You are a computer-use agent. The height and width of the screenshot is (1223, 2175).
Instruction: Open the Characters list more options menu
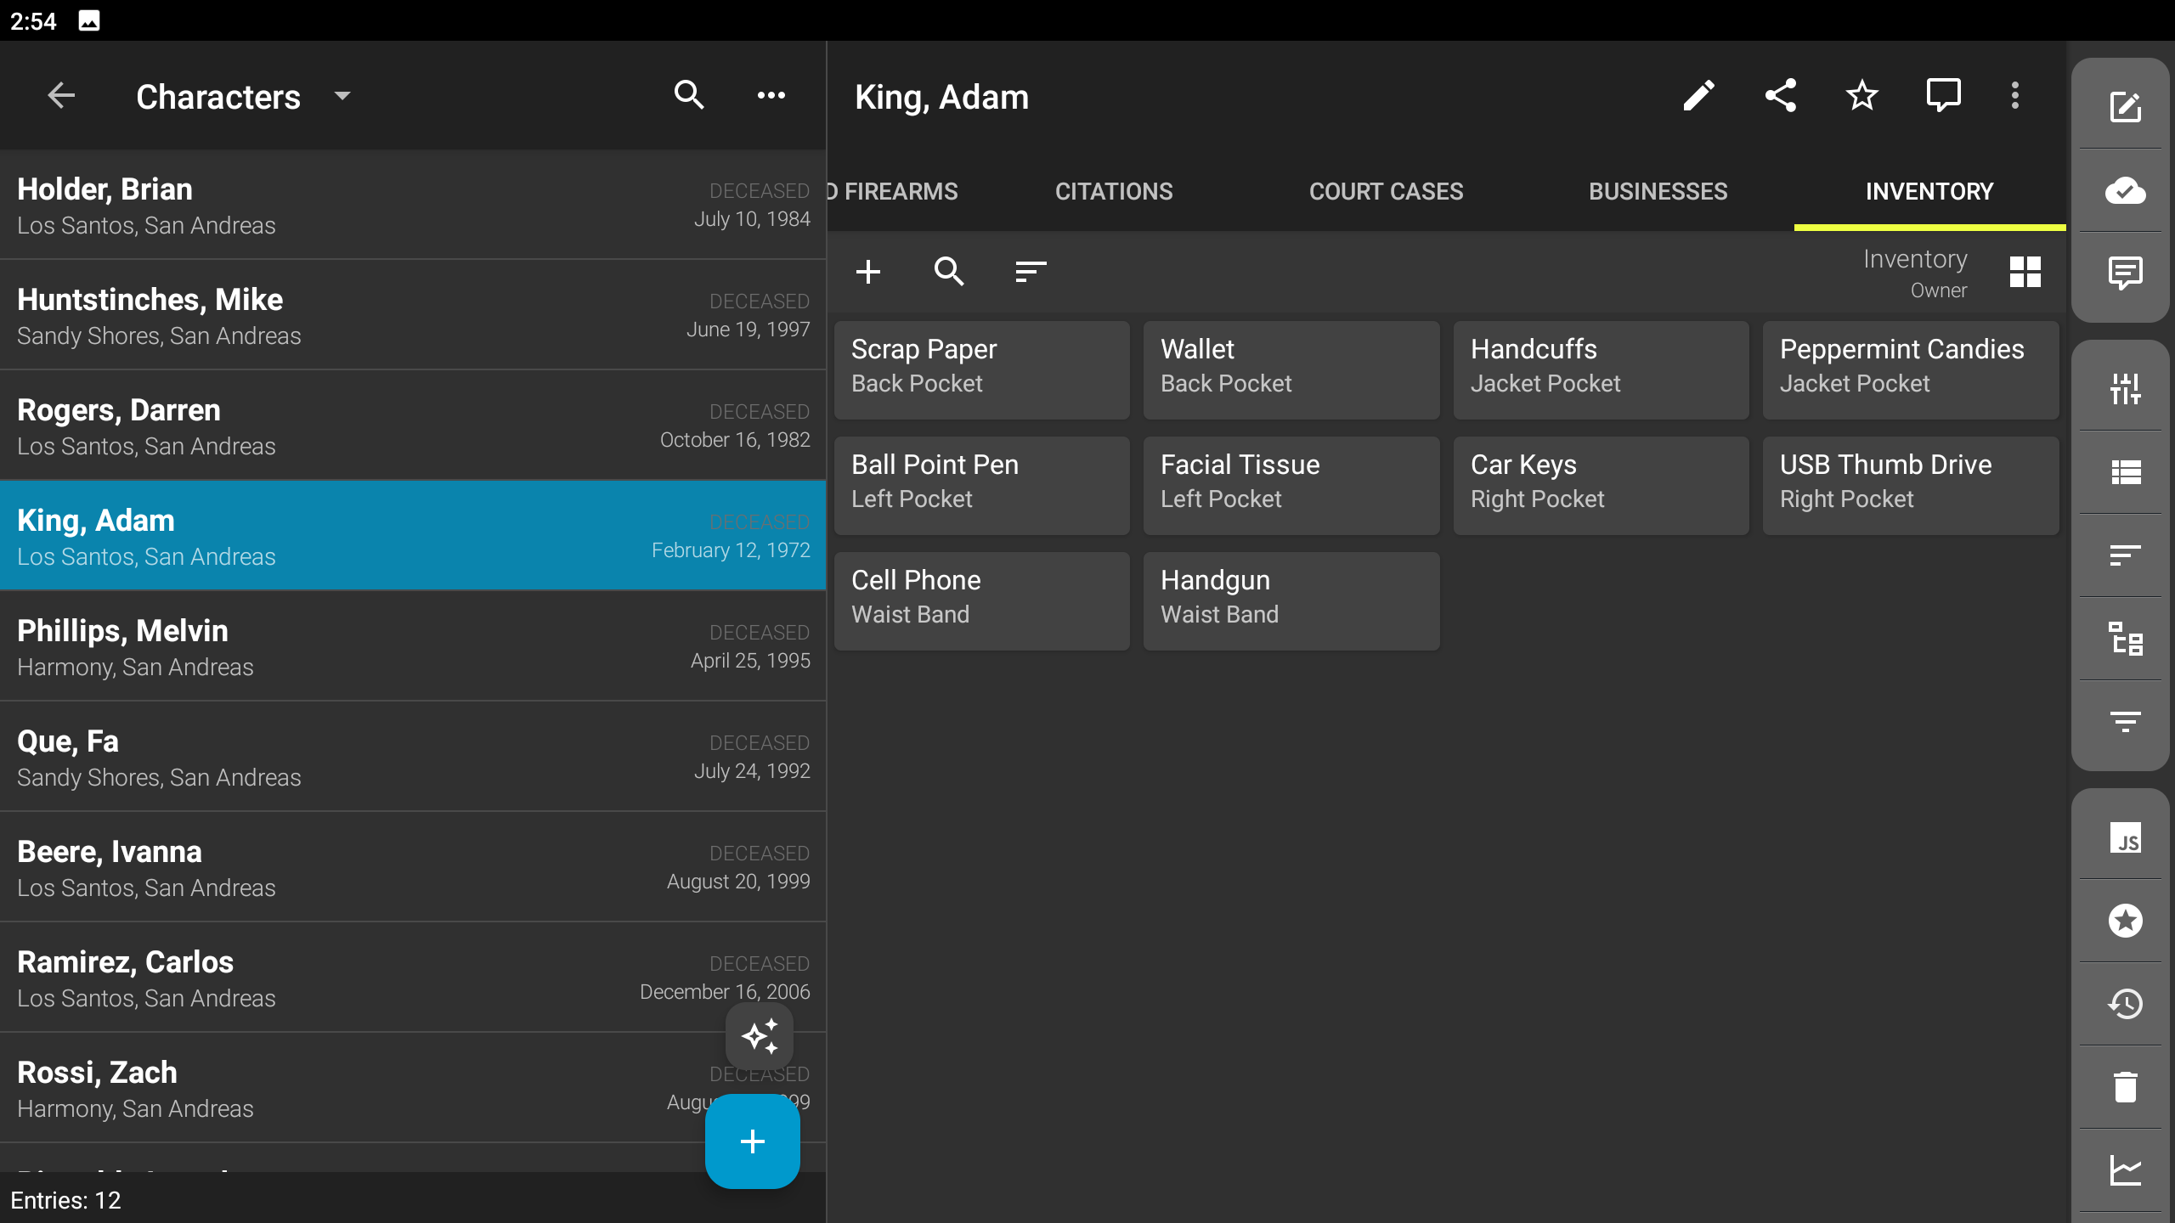(x=771, y=96)
